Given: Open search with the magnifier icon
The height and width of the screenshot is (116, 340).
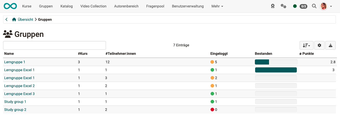Looking at the screenshot, I should [314, 6].
